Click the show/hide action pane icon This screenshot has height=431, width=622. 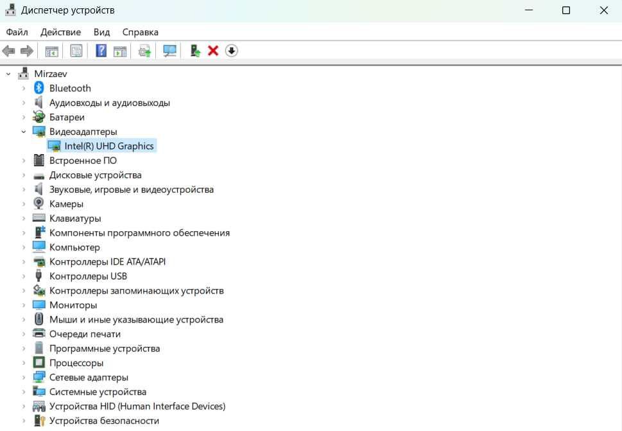[120, 51]
